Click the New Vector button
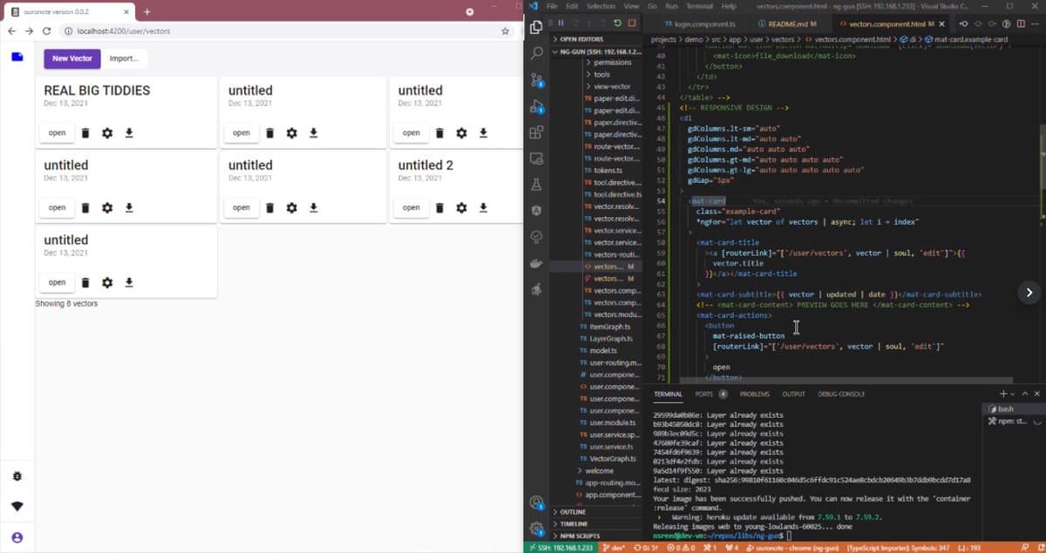Viewport: 1046px width, 553px height. pos(72,58)
